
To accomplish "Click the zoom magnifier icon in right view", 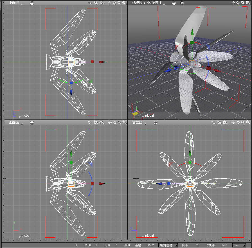I will (242, 123).
